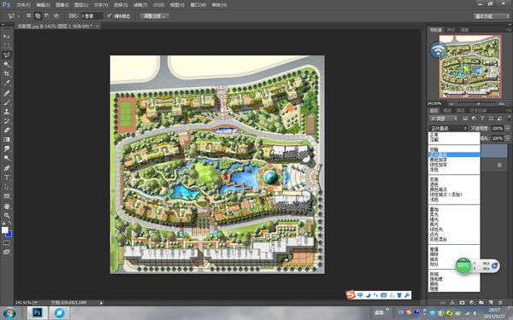Open the layer filter 类型 dropdown
Screen dimensions: 513x320
pos(444,119)
